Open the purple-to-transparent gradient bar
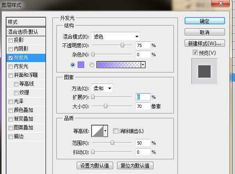 (x=119, y=65)
